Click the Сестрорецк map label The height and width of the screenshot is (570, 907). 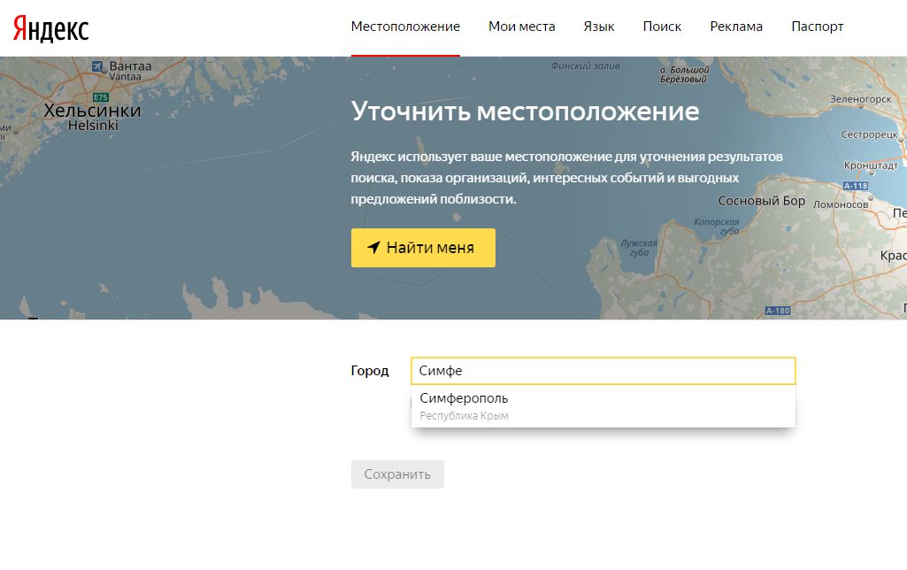pos(870,135)
